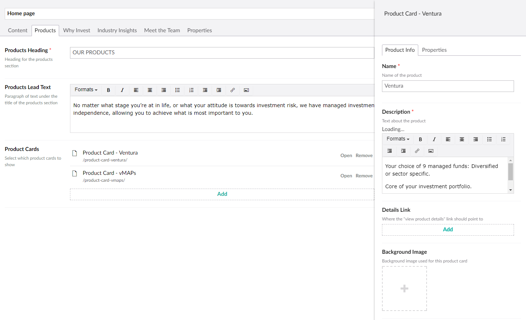This screenshot has height=320, width=526.
Task: Switch to the Content tab
Action: [x=18, y=30]
